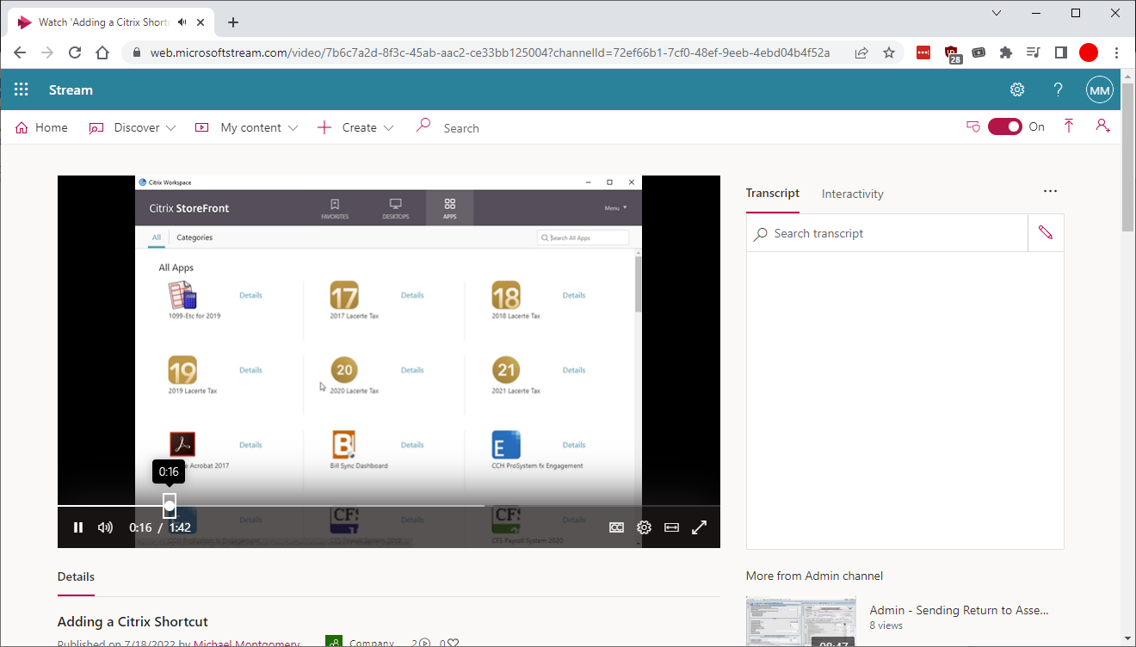Open Admin - Sending Return video thumbnail
Screen dimensions: 1136x647
click(x=801, y=621)
